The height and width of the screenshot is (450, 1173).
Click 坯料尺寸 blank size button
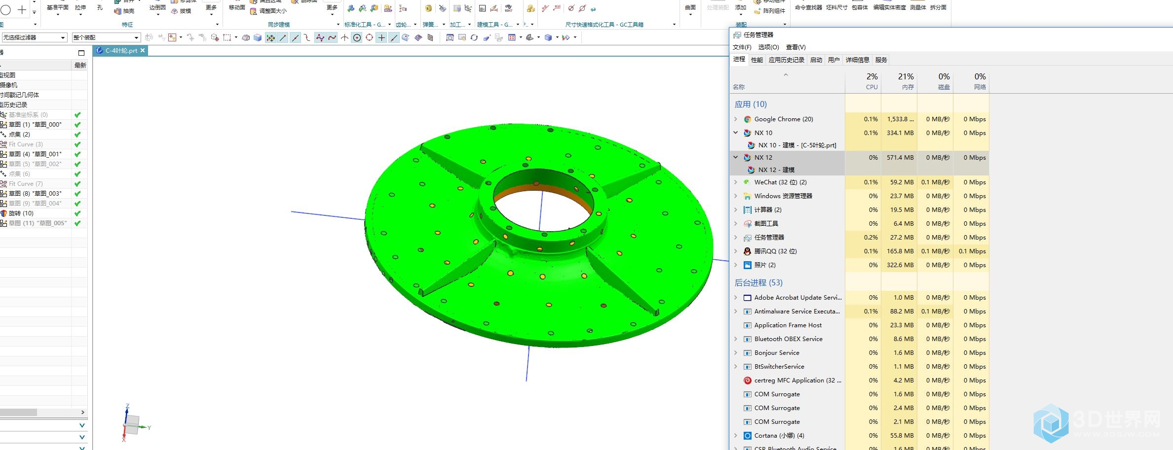[x=836, y=7]
